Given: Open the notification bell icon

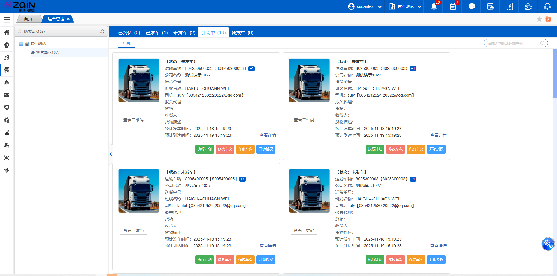Looking at the screenshot, I should tap(434, 6).
